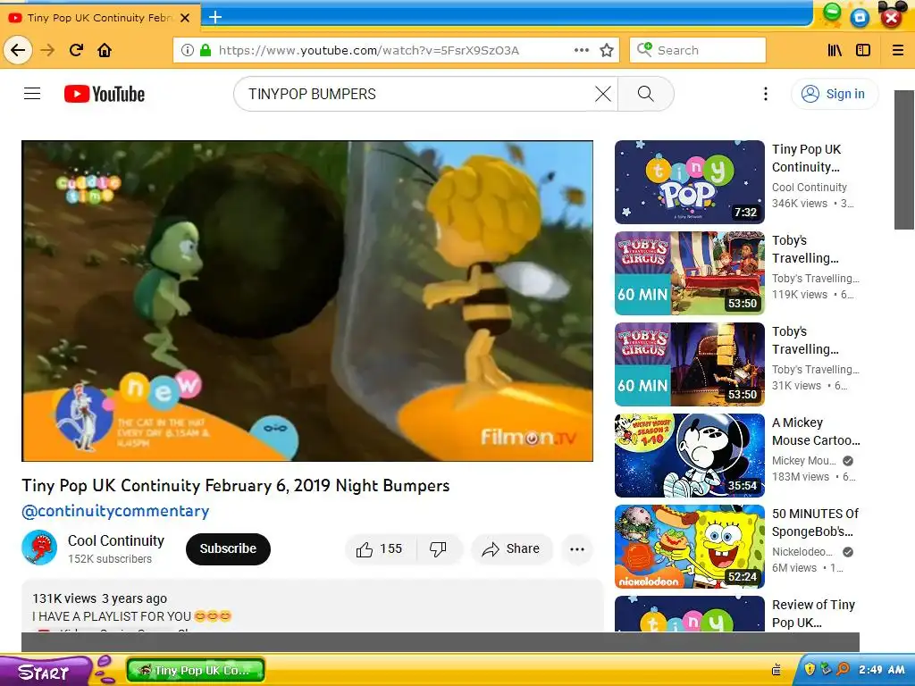Open the @continuitycommentary link

pyautogui.click(x=115, y=511)
